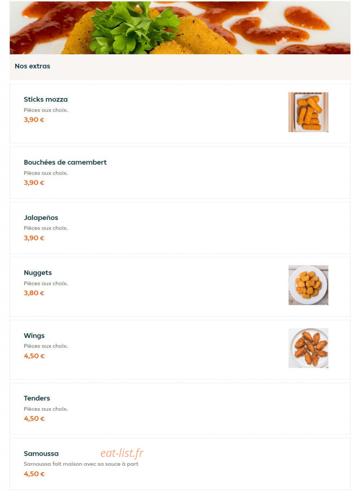Viewport: 358px width, 491px height.
Task: Click the eat-list.fr watermark text
Action: (x=122, y=453)
